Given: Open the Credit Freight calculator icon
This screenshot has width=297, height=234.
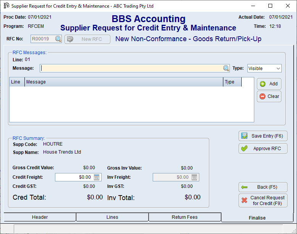Looking at the screenshot, I should [x=97, y=177].
